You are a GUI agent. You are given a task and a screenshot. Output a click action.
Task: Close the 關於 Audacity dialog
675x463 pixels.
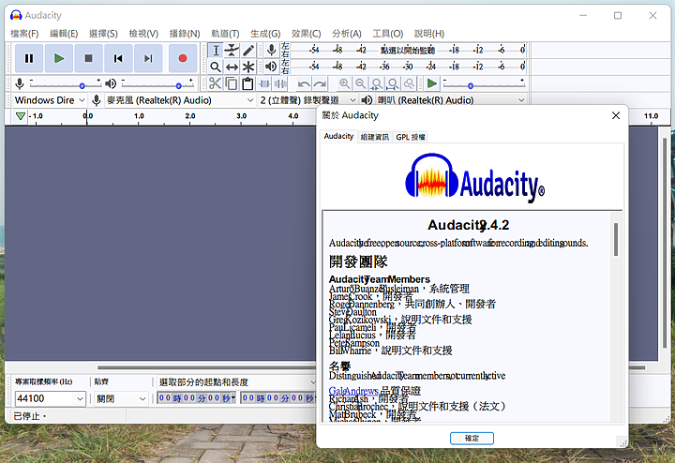click(616, 115)
